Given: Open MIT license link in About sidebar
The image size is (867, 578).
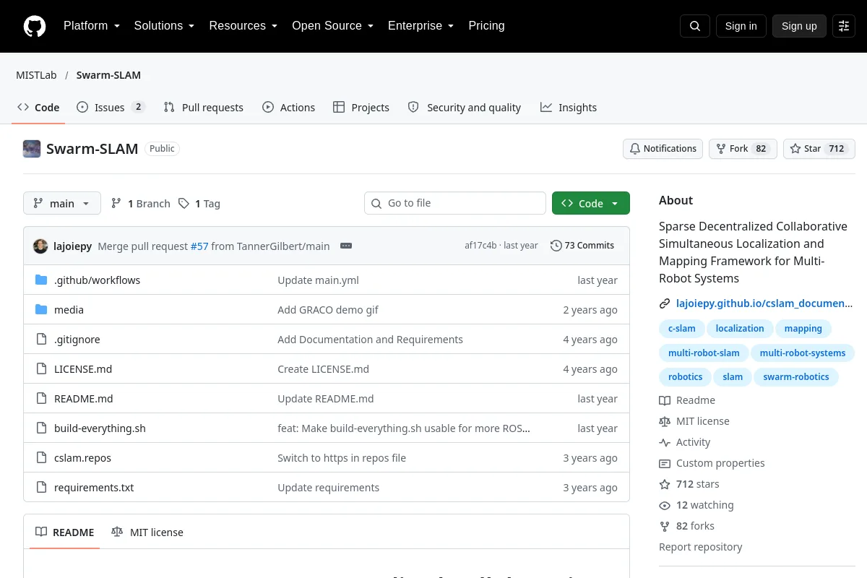Looking at the screenshot, I should pyautogui.click(x=694, y=421).
